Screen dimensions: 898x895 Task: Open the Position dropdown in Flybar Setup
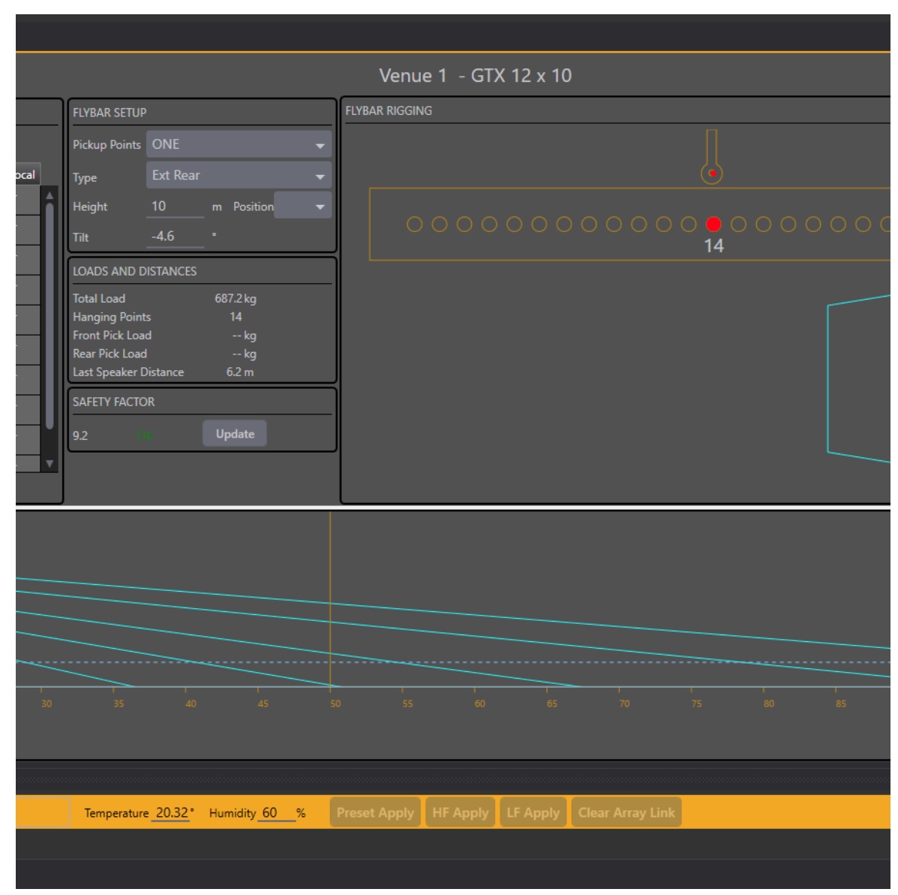(302, 206)
